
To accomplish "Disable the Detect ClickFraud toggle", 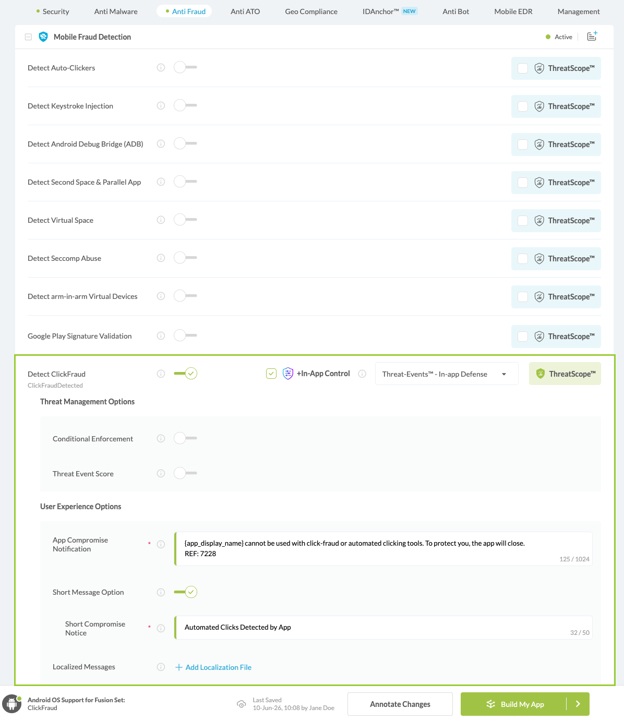I will [185, 374].
